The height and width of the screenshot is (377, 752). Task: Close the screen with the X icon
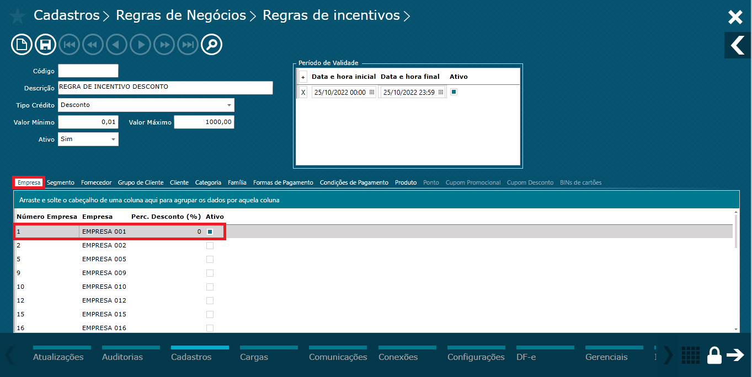pos(735,17)
